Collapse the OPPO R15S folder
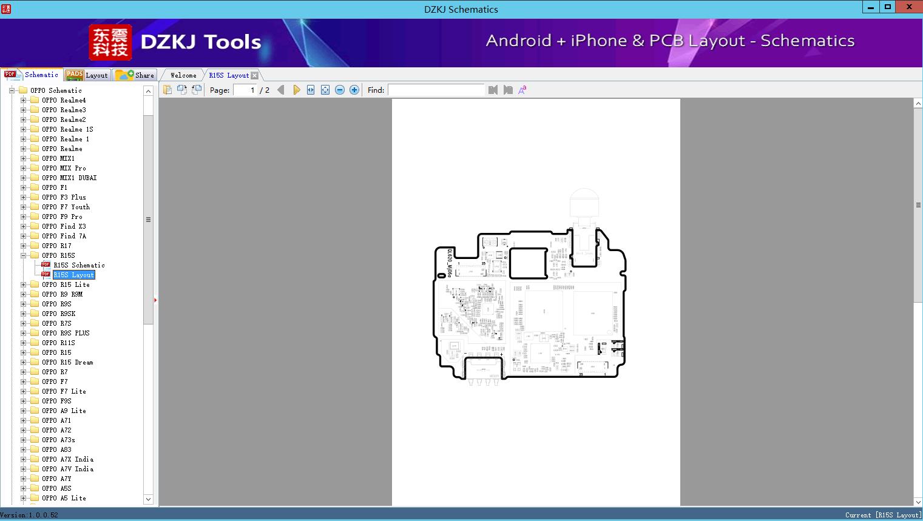This screenshot has height=521, width=923. [x=23, y=255]
